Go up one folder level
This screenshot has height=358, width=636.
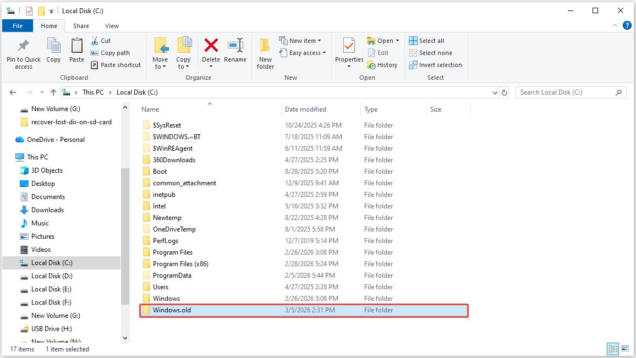tap(53, 92)
